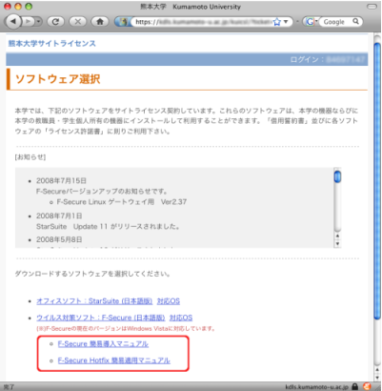Viewport: 382px width, 391px height.
Task: Click the padlock security icon in status bar
Action: tap(355, 386)
